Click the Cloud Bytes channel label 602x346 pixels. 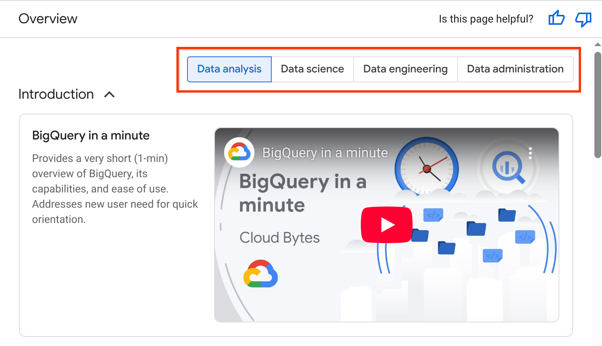point(279,237)
